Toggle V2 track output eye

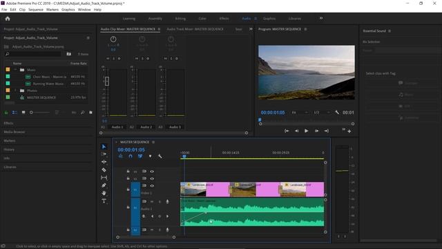point(152,178)
